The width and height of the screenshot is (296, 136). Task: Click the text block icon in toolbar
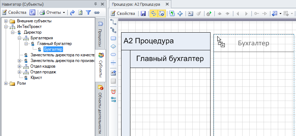191,13
